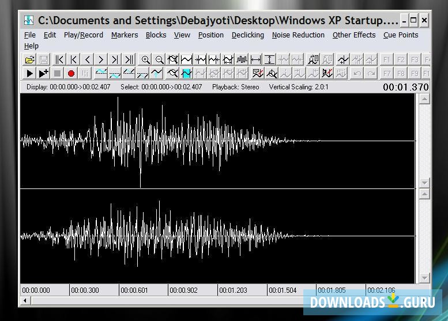
Task: Click the vertical double-arrow scaling icon
Action: 269,60
